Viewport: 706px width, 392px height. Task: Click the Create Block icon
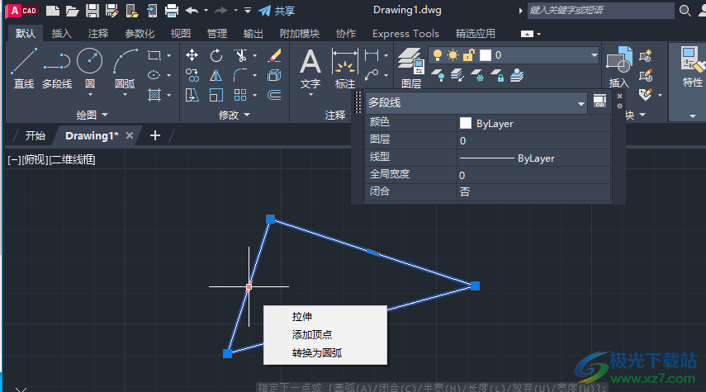(x=645, y=56)
